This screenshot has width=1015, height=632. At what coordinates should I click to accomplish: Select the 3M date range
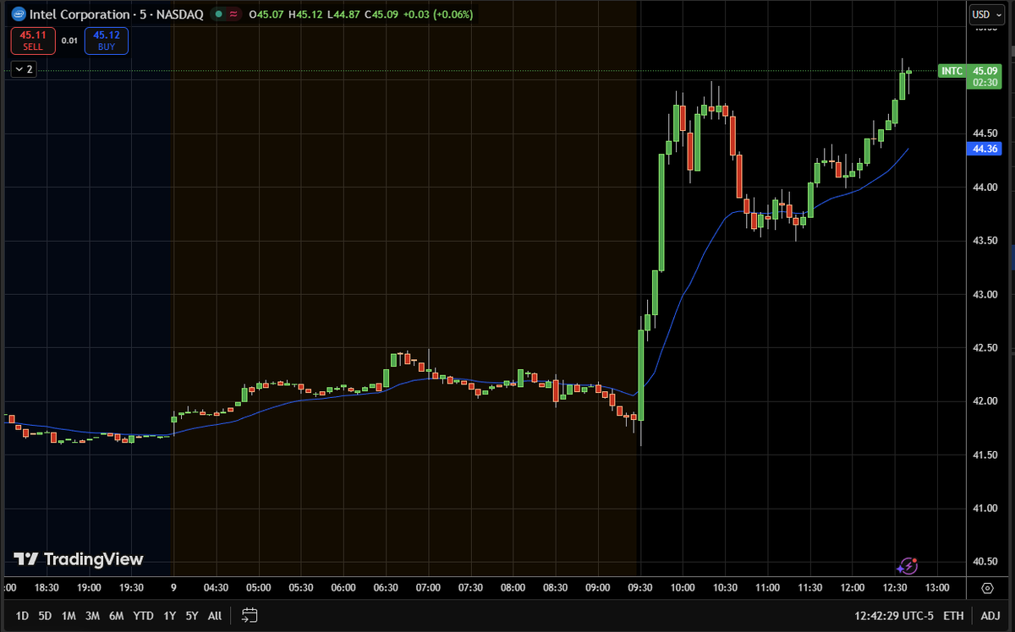tap(93, 616)
